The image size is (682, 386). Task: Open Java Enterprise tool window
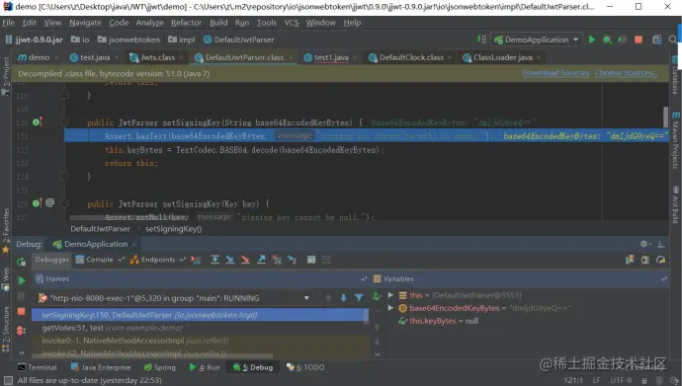tap(101, 367)
